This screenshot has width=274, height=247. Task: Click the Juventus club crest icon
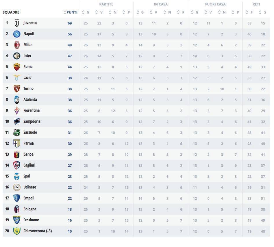pos(17,23)
